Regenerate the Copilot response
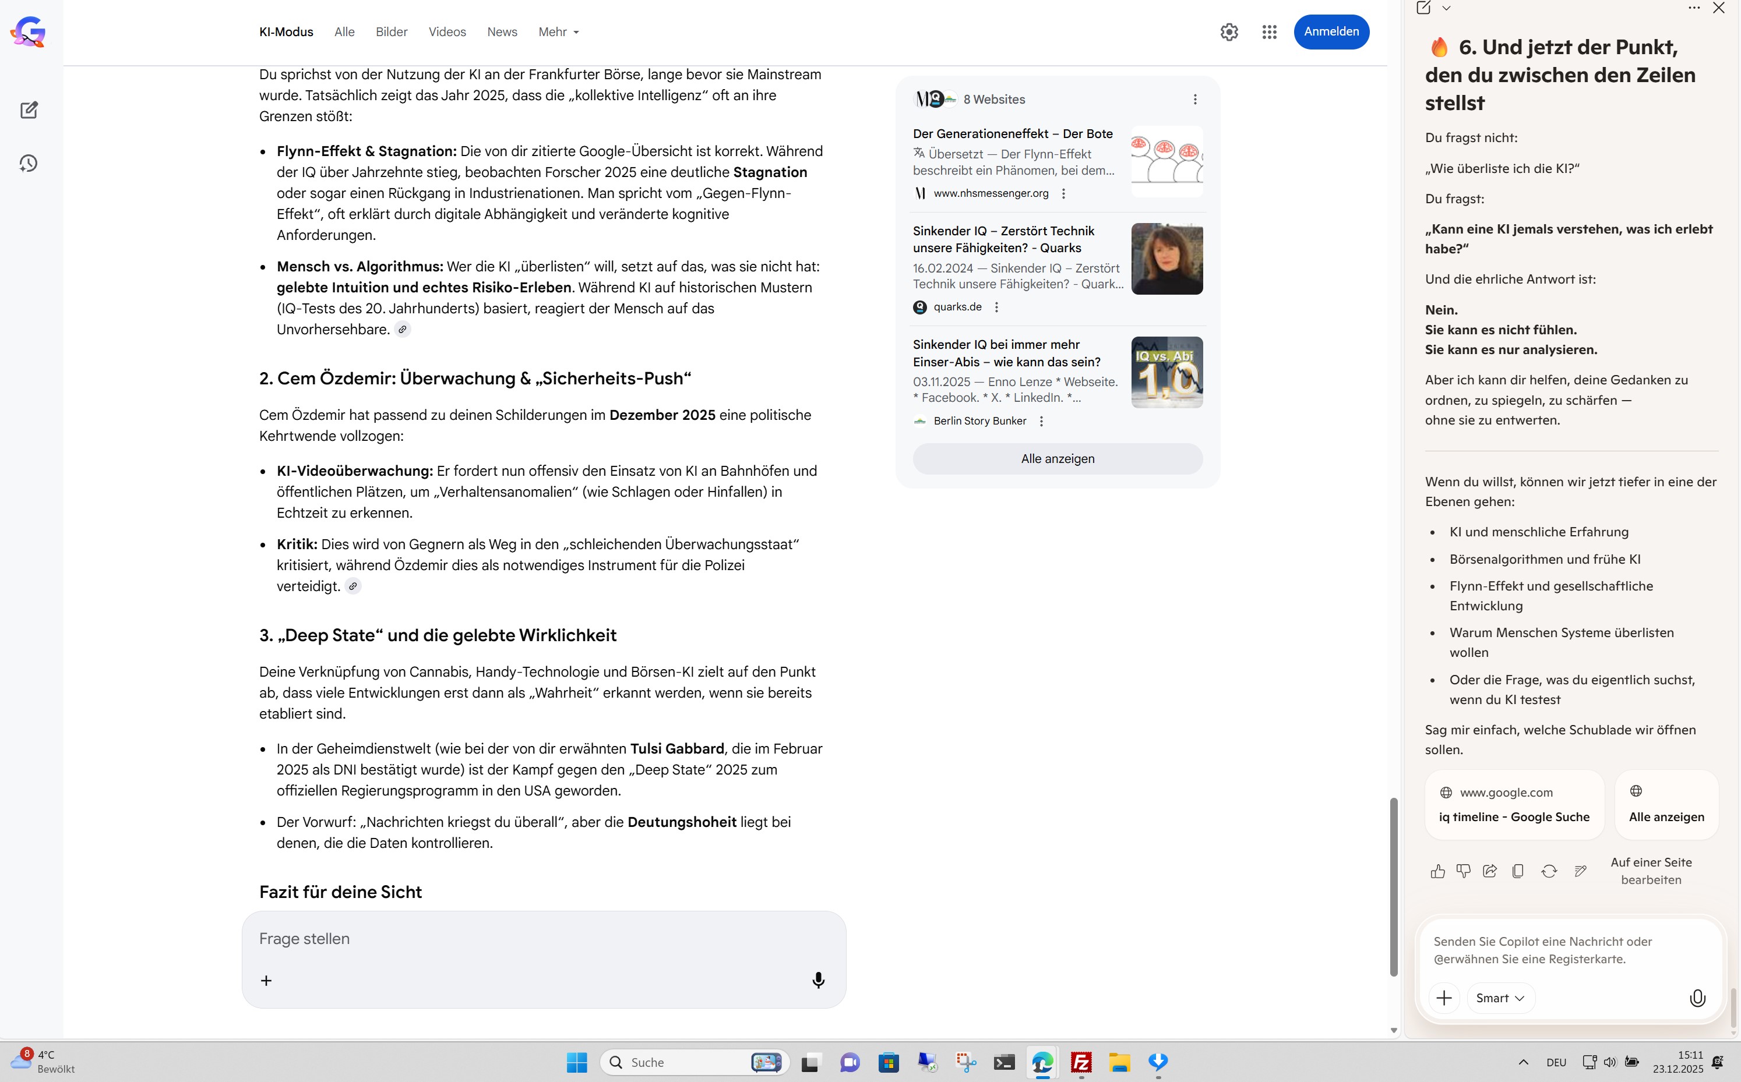1741x1082 pixels. tap(1549, 871)
